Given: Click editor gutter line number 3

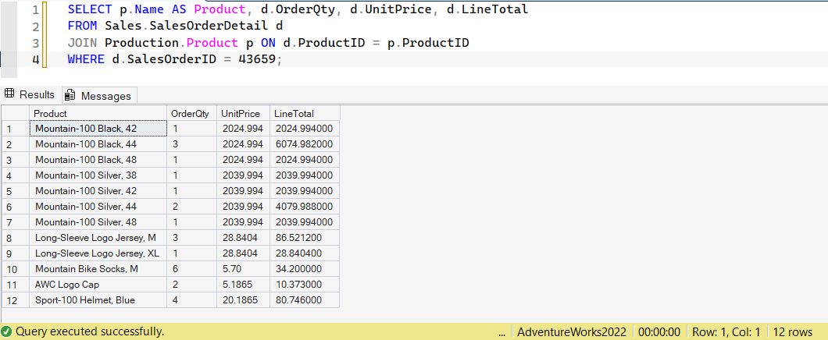Looking at the screenshot, I should pyautogui.click(x=35, y=43).
